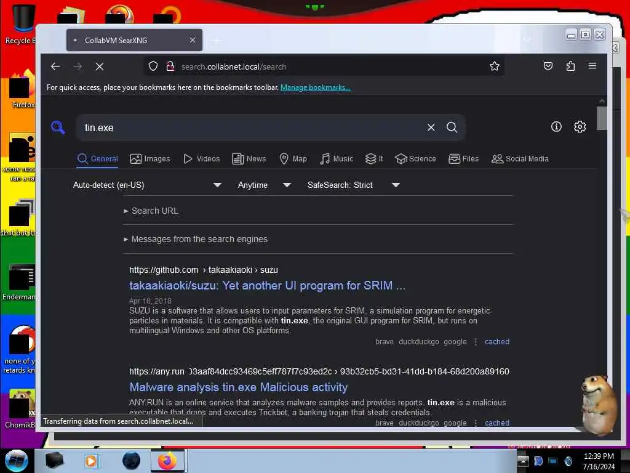This screenshot has height=473, width=630.
Task: Switch to the Music tab
Action: (337, 159)
